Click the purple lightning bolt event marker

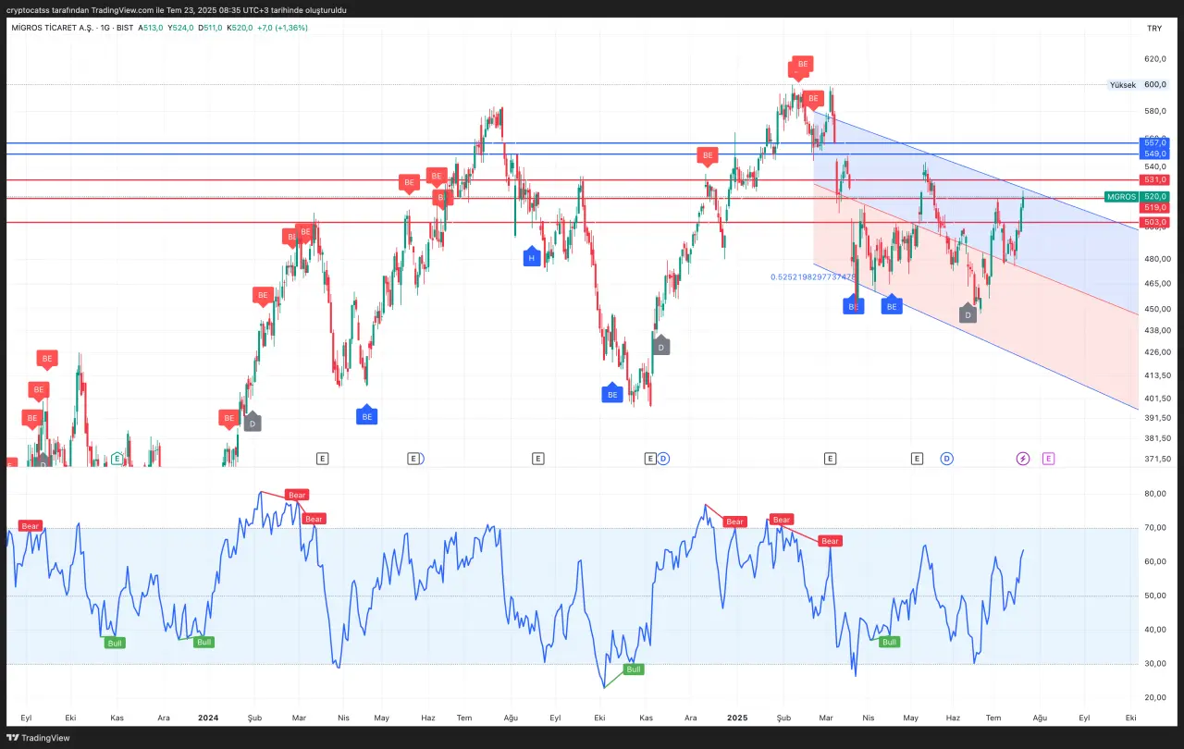click(x=1023, y=458)
